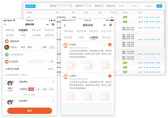168x118 pixels.
Task: Click the 搜索 button in web toolbar
Action: 159,6
